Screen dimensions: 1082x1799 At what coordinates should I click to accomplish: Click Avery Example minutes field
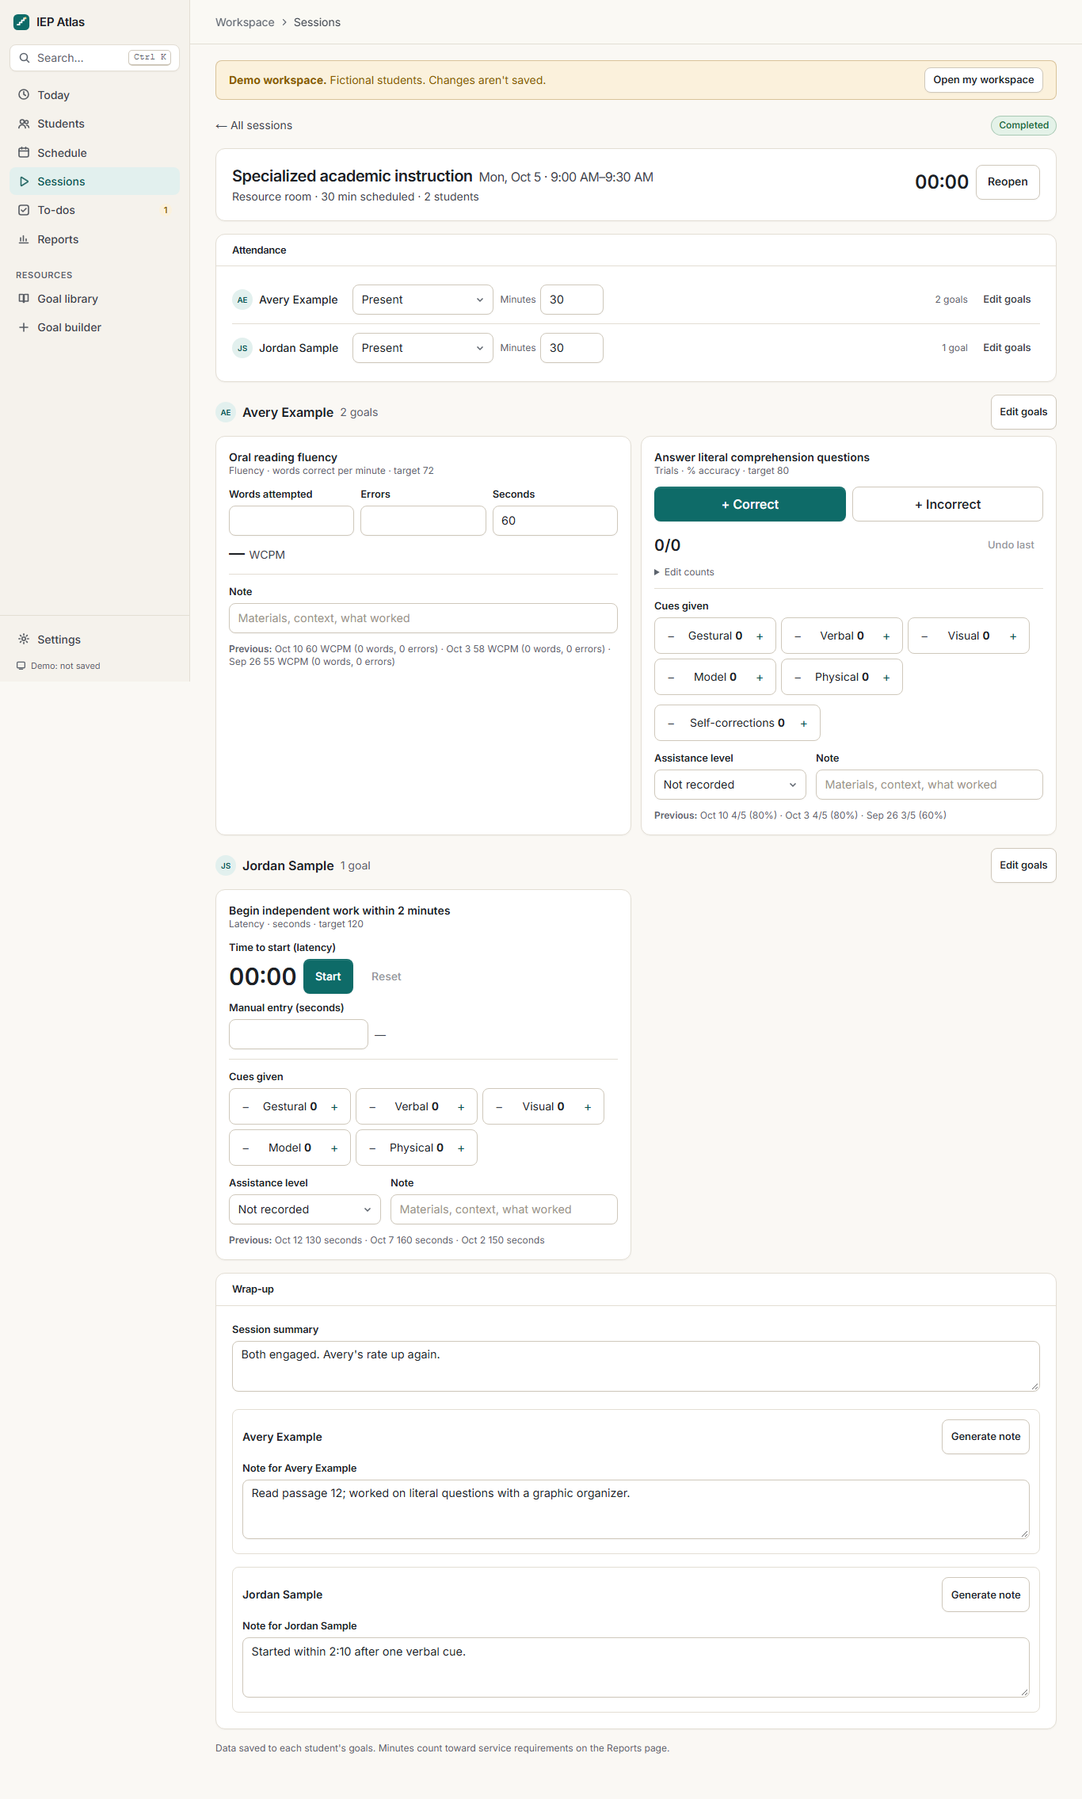click(x=571, y=300)
